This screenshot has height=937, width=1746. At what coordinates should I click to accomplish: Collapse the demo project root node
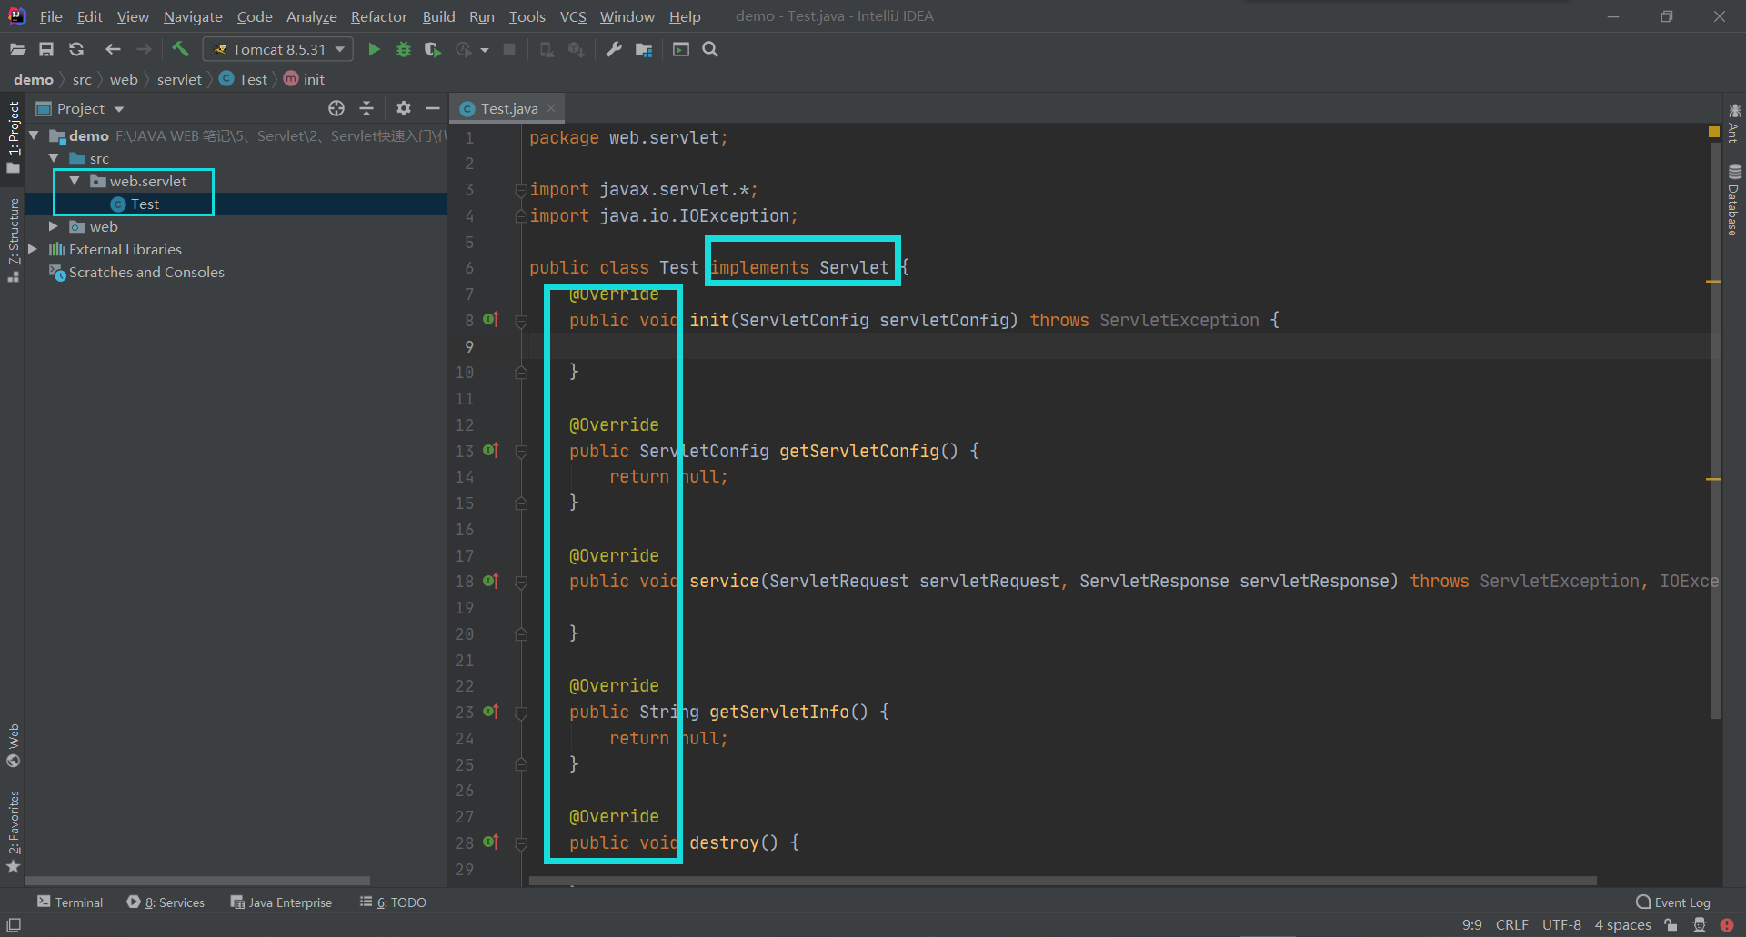35,135
